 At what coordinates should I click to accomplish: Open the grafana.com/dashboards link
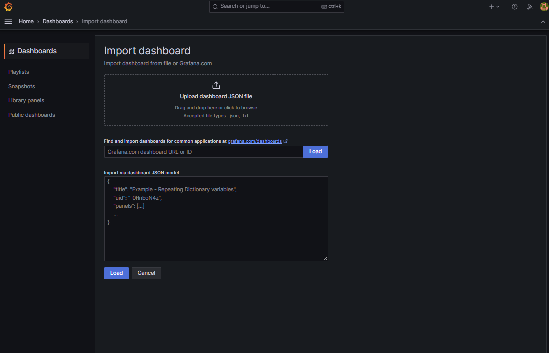click(x=255, y=141)
